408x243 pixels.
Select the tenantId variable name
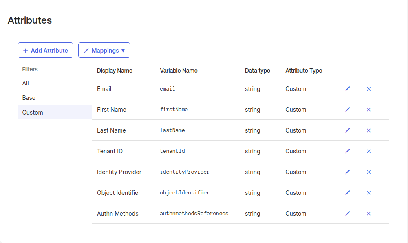point(172,151)
